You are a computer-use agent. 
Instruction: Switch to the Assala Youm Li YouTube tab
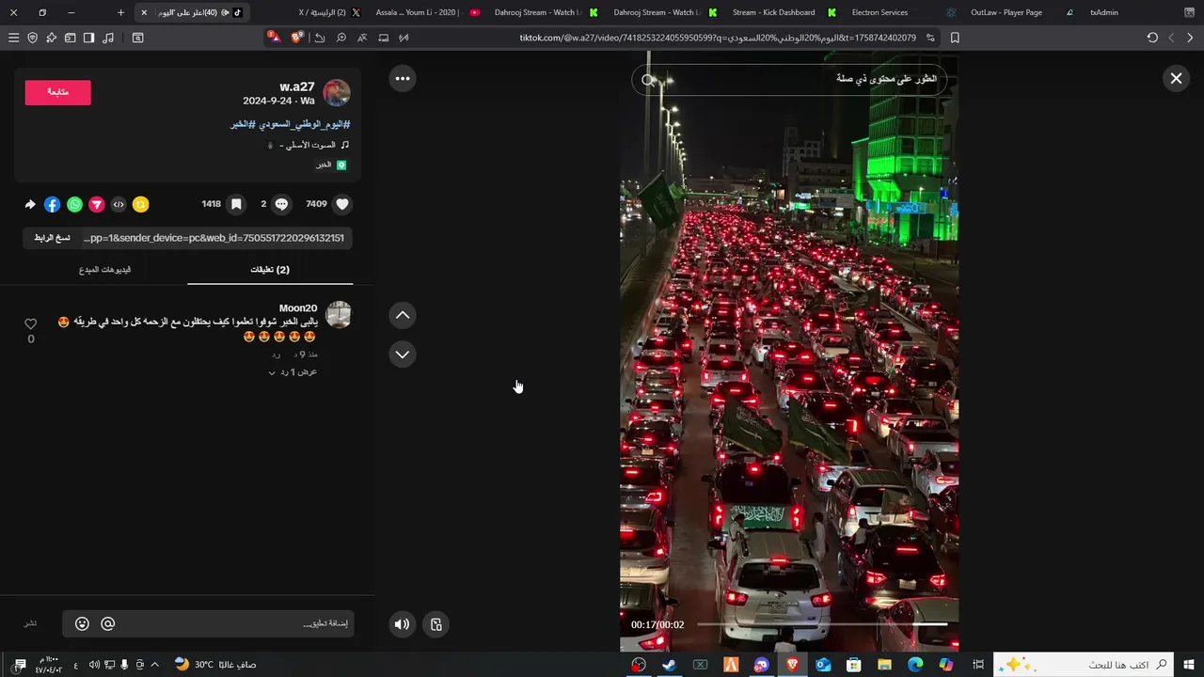pos(428,12)
